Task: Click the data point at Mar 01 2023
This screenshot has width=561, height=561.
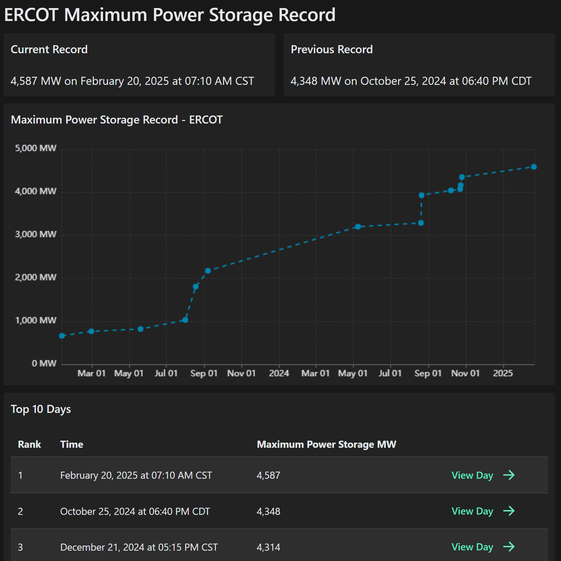Action: click(x=91, y=331)
